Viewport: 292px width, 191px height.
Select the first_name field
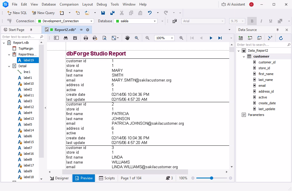(266, 74)
